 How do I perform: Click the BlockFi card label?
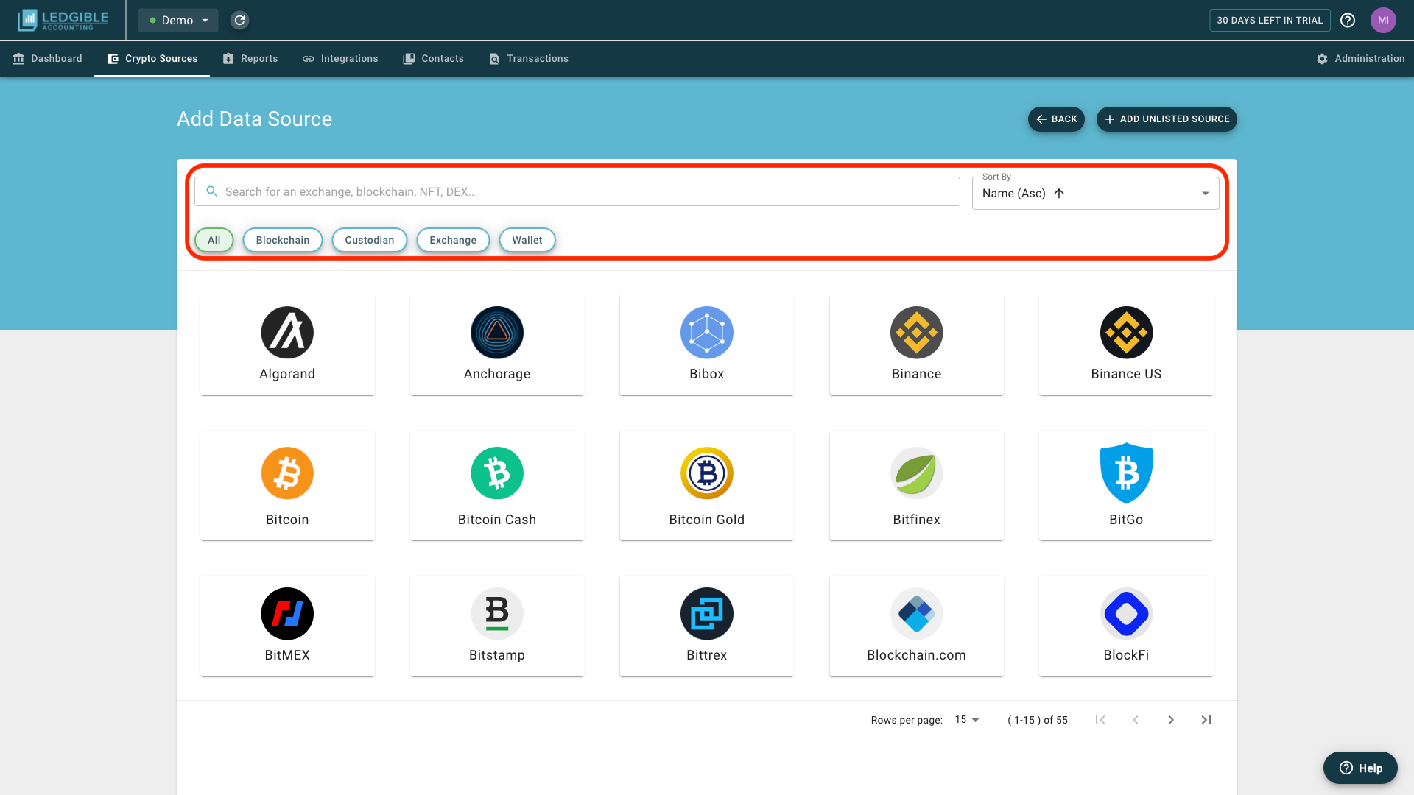1127,655
